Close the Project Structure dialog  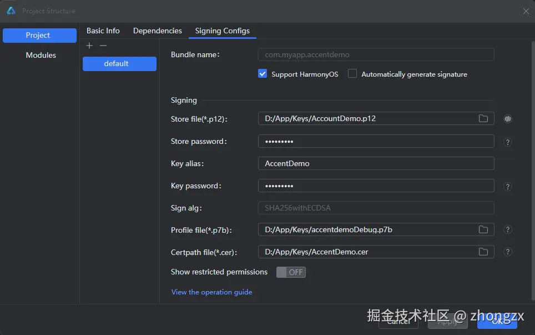[x=526, y=11]
